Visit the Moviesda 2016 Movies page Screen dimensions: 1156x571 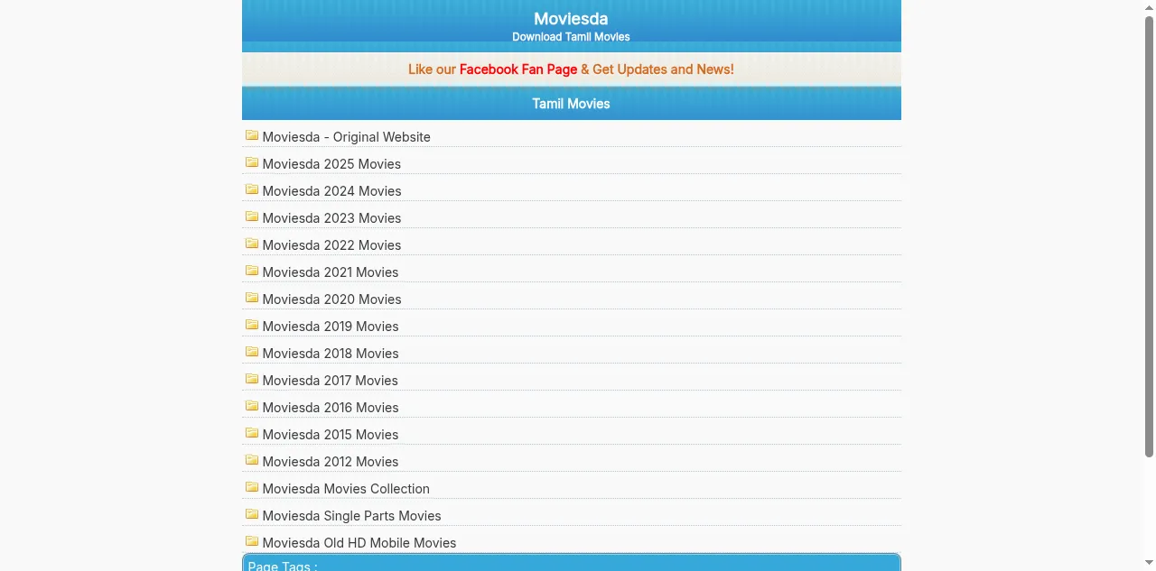pos(331,408)
